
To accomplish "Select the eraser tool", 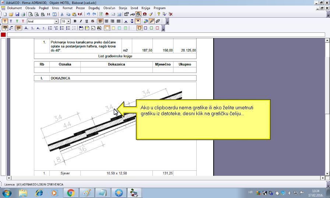I will pos(158,21).
